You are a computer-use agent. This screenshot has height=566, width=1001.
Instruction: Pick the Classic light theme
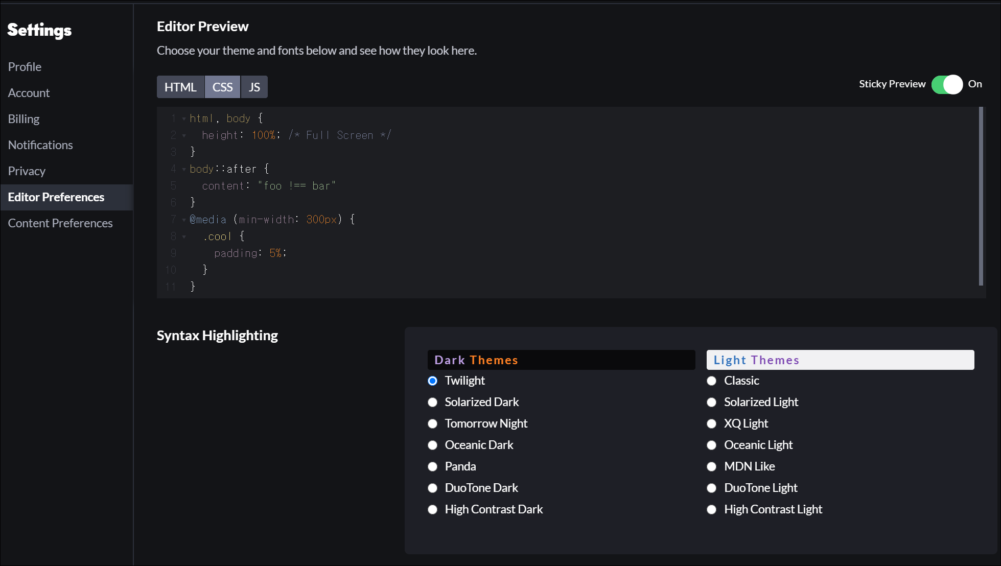tap(711, 381)
